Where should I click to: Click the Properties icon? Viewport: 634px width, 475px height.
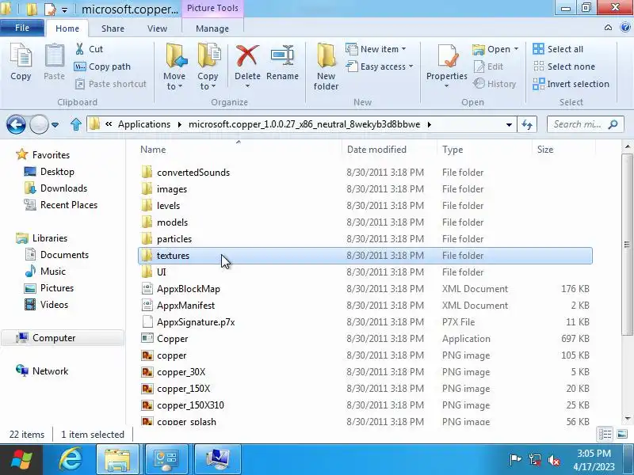pyautogui.click(x=446, y=55)
